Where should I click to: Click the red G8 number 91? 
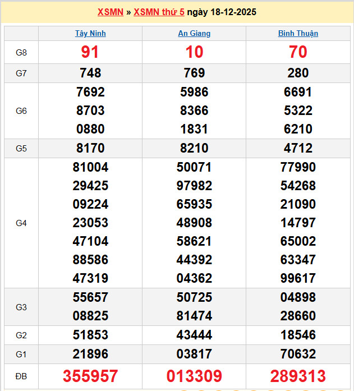point(90,52)
